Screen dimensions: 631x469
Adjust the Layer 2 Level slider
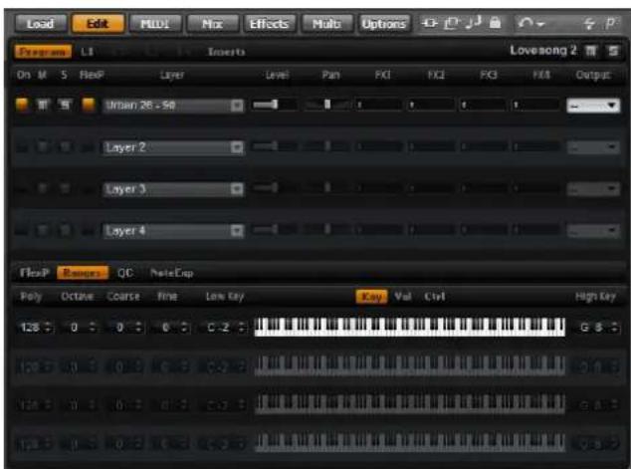(x=275, y=146)
